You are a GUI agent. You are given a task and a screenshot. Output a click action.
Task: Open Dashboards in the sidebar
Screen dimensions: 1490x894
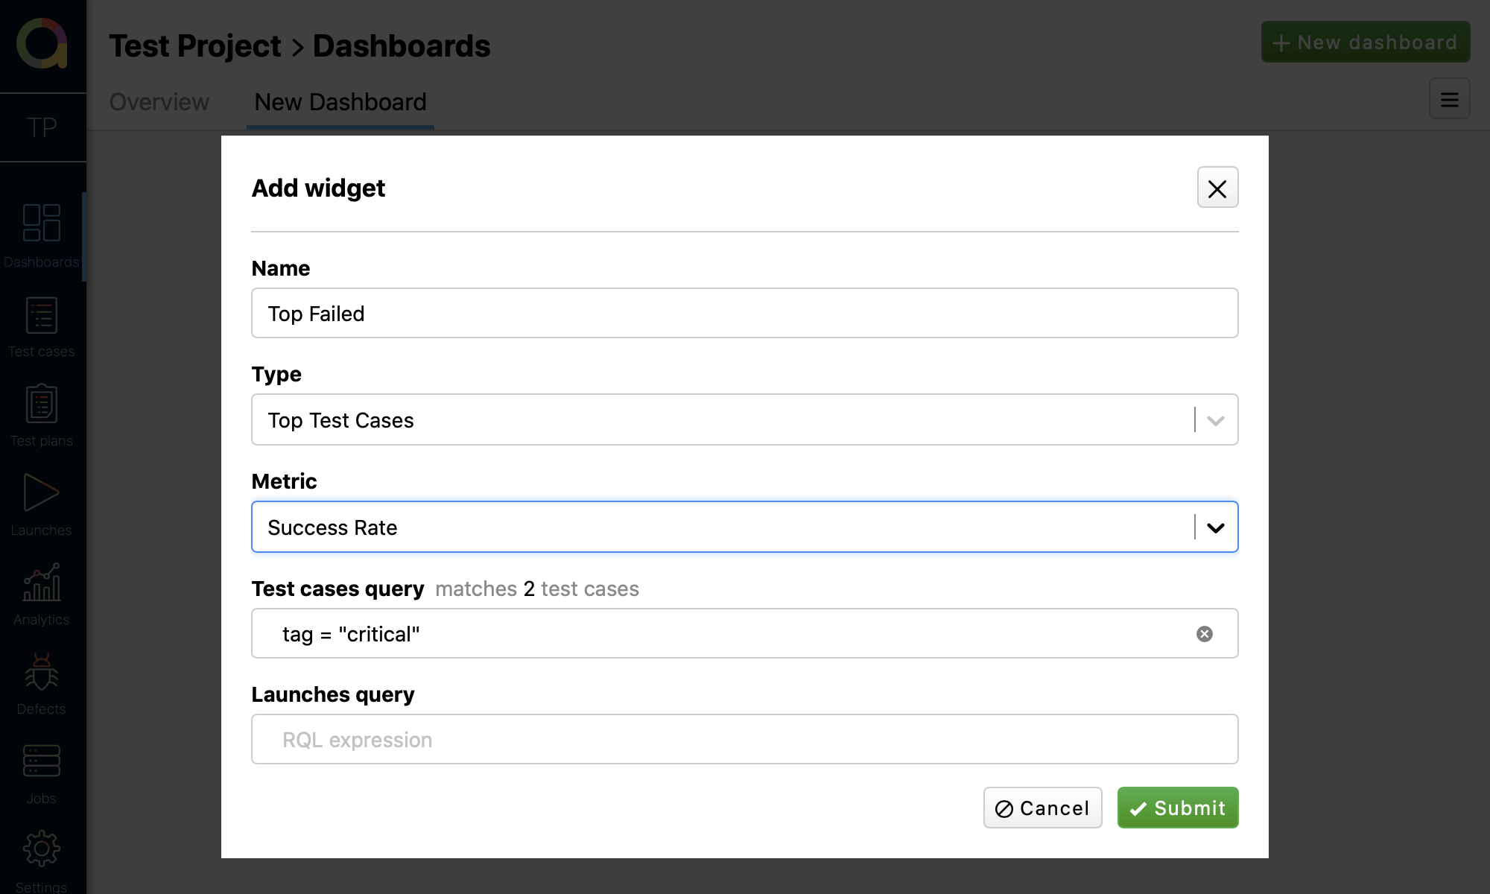(42, 235)
